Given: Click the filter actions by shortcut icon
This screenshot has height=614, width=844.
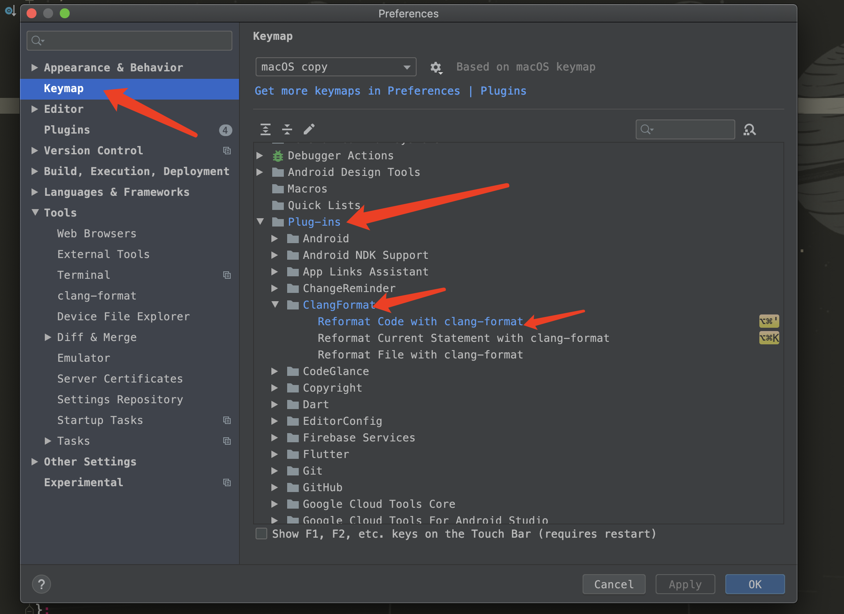Looking at the screenshot, I should (x=752, y=129).
